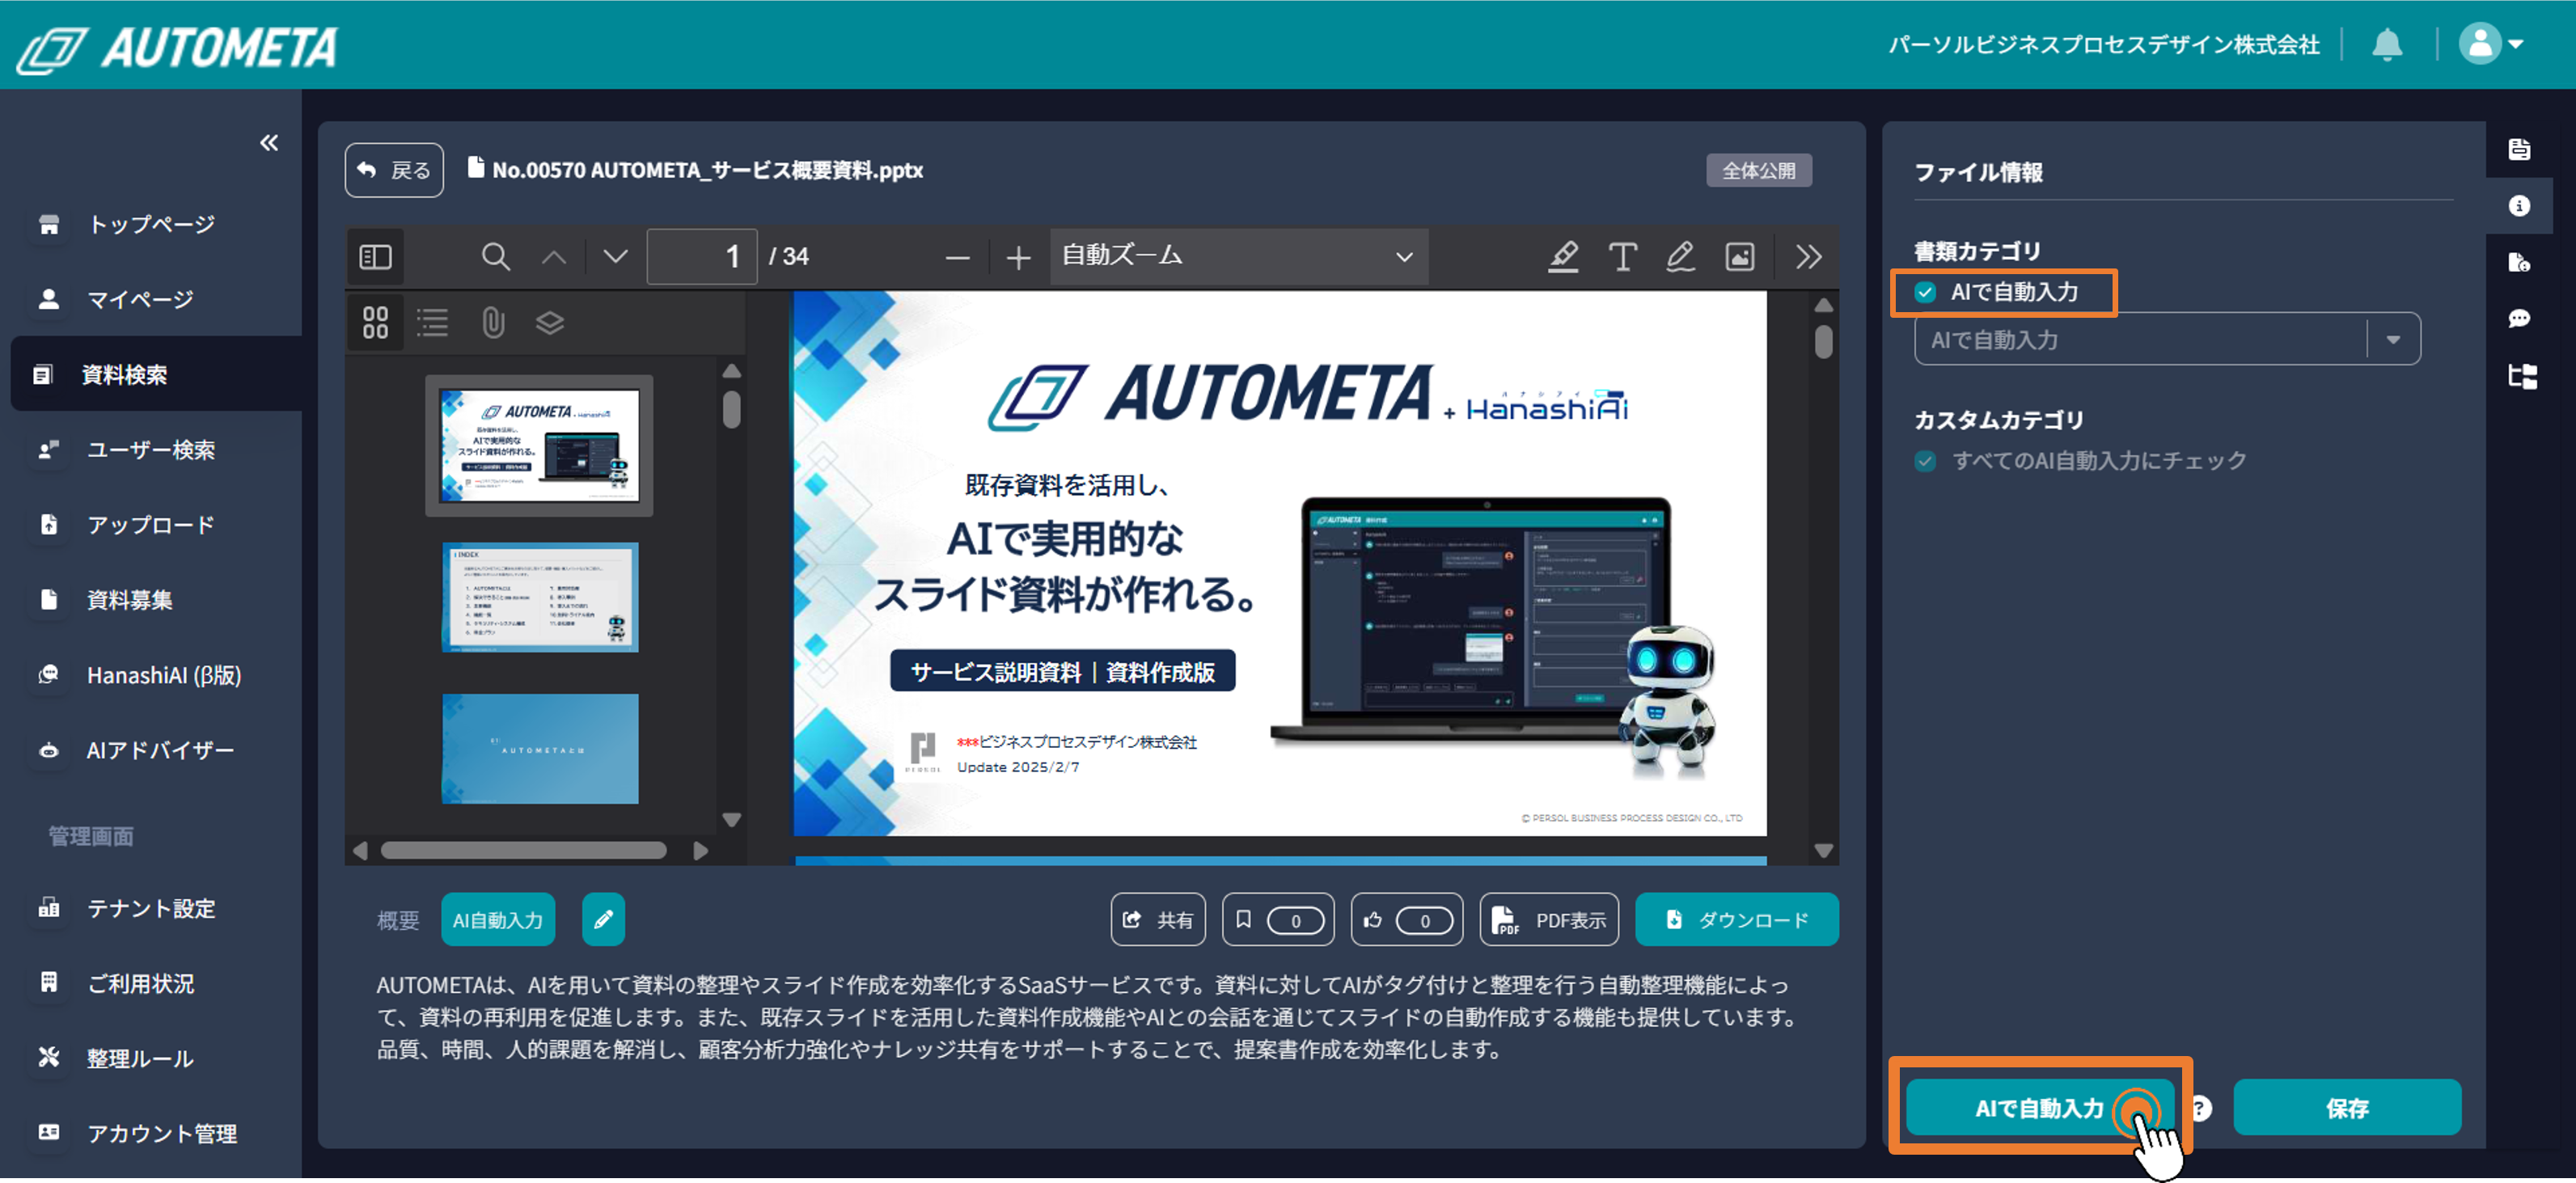
Task: Click the ダウンロード button
Action: click(1736, 919)
